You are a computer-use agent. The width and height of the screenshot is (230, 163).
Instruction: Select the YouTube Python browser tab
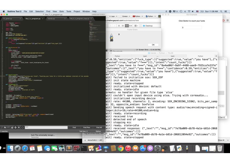point(137,16)
